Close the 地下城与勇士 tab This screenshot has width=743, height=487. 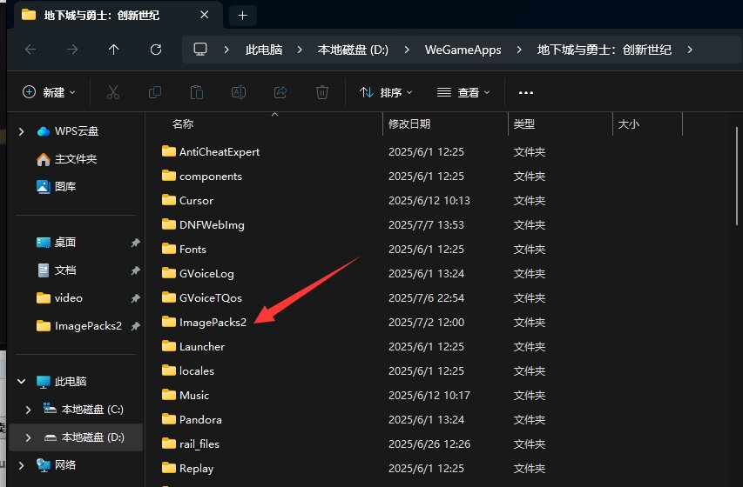point(204,15)
